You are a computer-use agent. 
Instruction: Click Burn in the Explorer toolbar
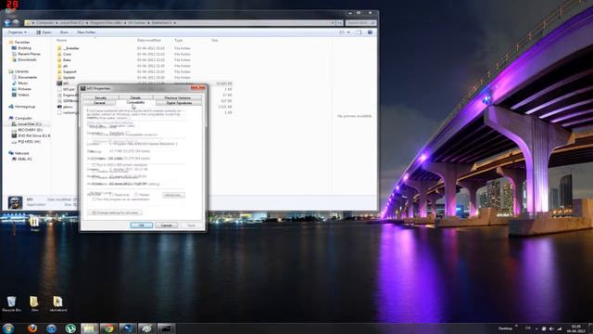64,32
